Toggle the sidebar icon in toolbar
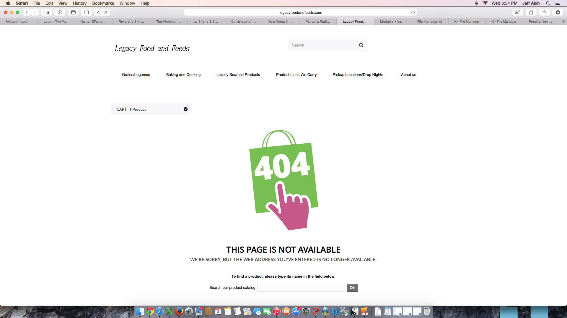 pyautogui.click(x=86, y=12)
